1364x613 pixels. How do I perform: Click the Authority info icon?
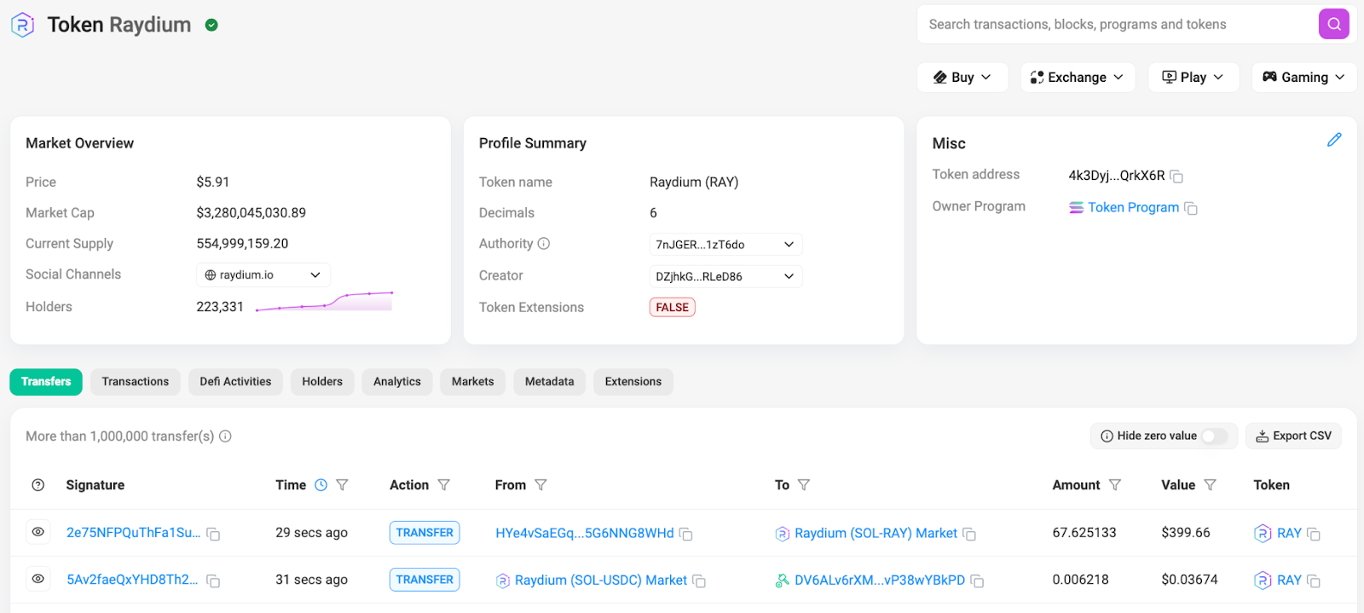pyautogui.click(x=544, y=244)
